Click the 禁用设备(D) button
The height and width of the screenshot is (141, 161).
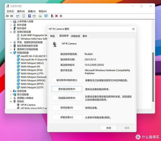click(x=67, y=108)
